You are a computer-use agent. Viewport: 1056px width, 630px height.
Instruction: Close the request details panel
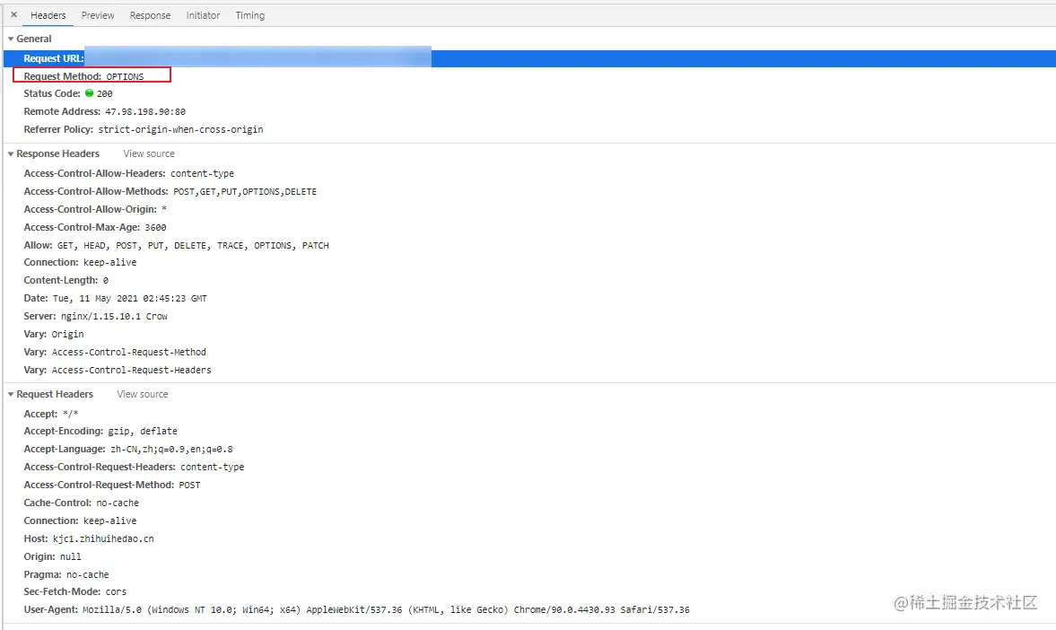pos(13,15)
